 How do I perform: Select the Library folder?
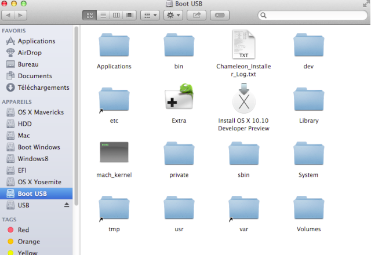pyautogui.click(x=309, y=99)
